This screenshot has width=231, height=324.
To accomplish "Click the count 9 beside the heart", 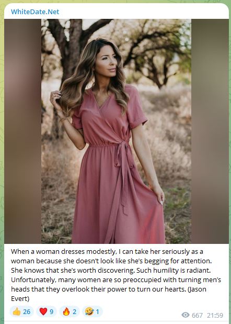I will (x=52, y=311).
